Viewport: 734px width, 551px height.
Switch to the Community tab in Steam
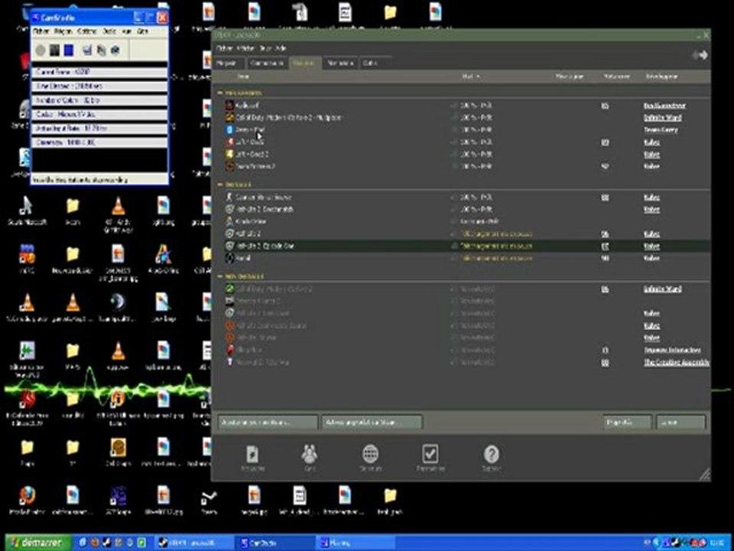point(267,63)
